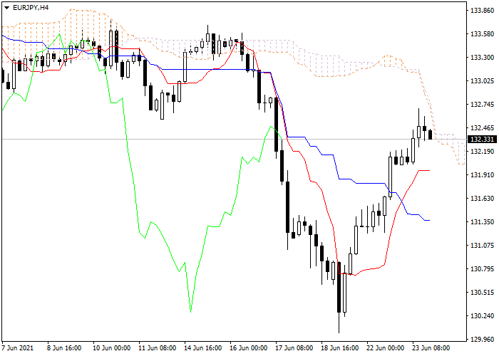This screenshot has height=356, width=499.
Task: Click the green line's lowest trough
Action: coord(191,310)
